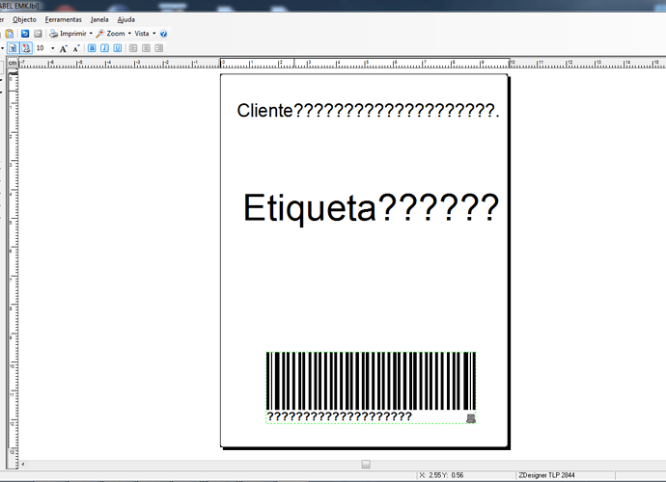Viewport: 666px width, 482px height.
Task: Click the align right icon
Action: (x=159, y=48)
